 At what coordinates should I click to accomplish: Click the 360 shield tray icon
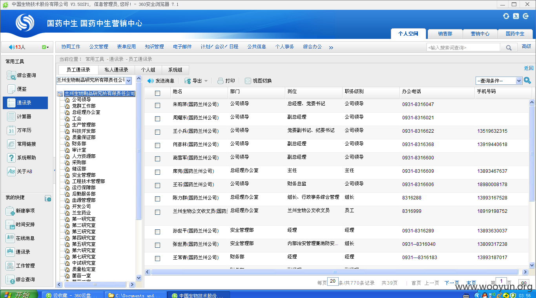click(x=512, y=295)
